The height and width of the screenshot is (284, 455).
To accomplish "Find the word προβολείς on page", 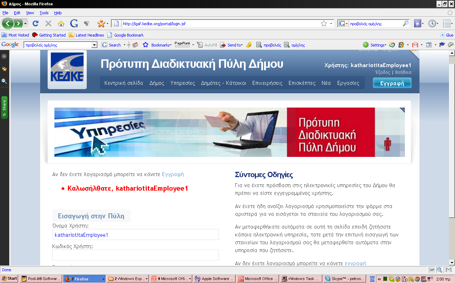I will click(269, 45).
